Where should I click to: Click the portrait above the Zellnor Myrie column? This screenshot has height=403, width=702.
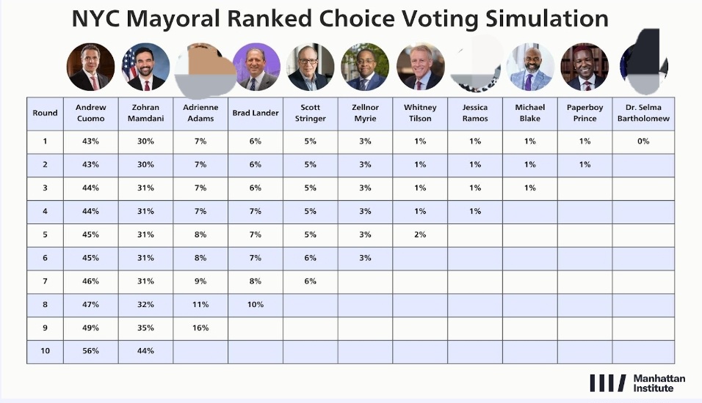(365, 67)
